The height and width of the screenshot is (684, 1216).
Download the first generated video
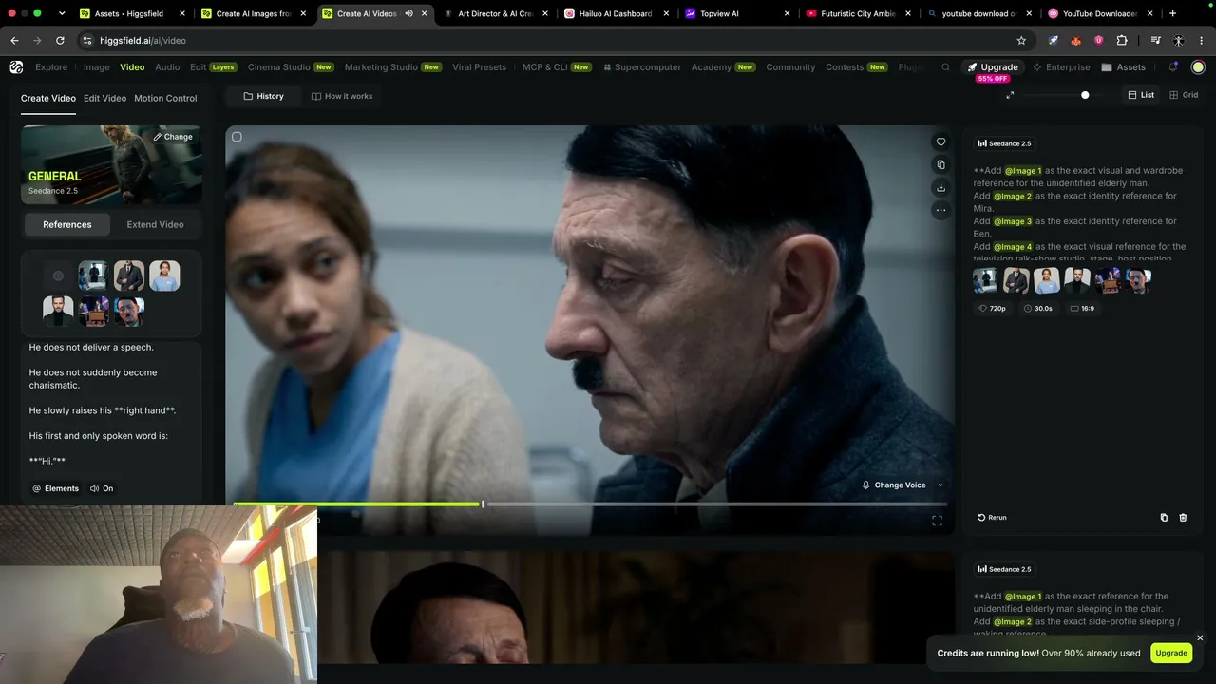[x=940, y=188]
